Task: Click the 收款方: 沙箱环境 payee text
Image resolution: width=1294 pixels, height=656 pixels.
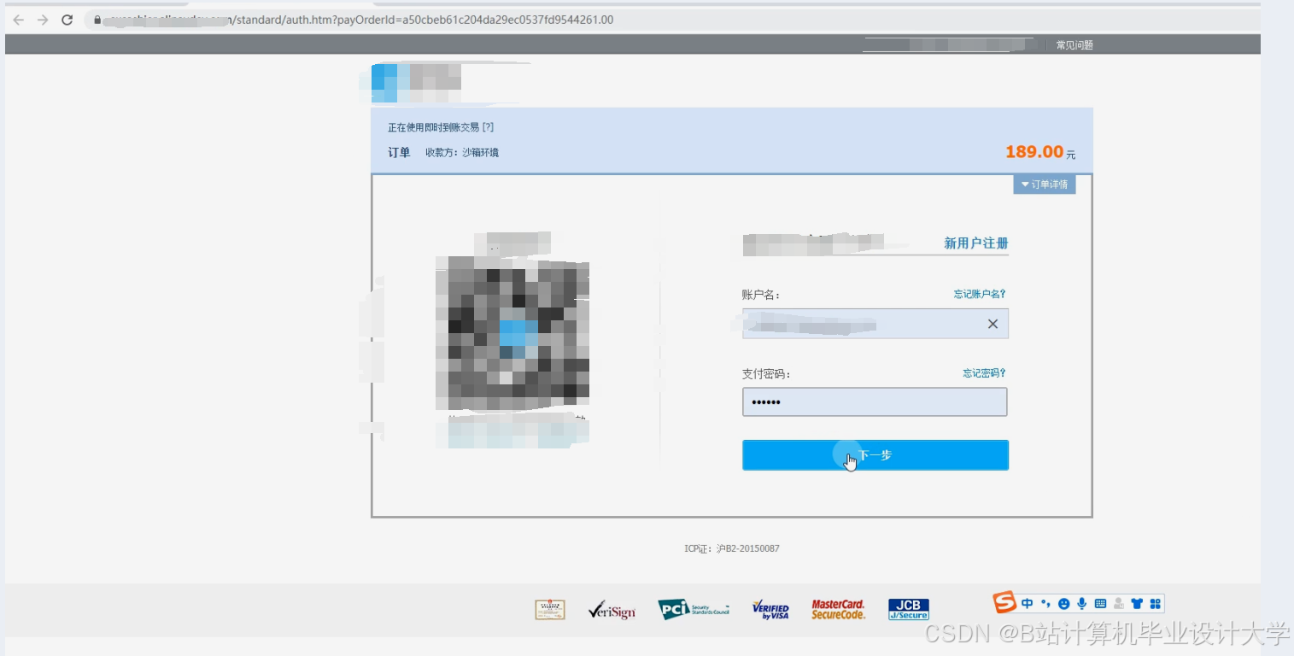Action: click(x=462, y=153)
